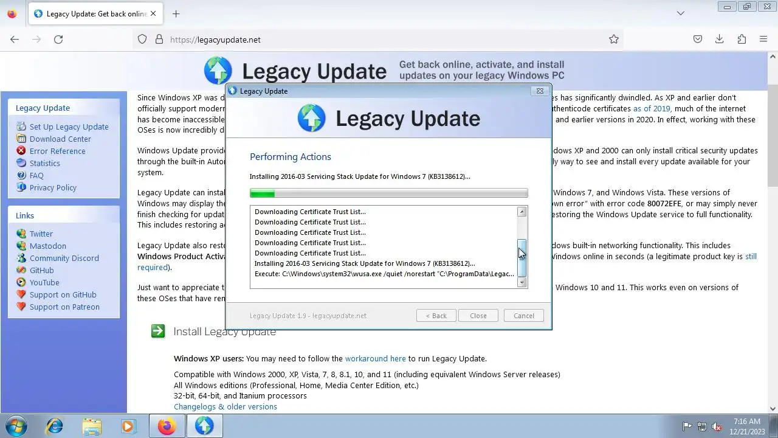The image size is (778, 438).
Task: Open the Statistics link
Action: coord(45,163)
